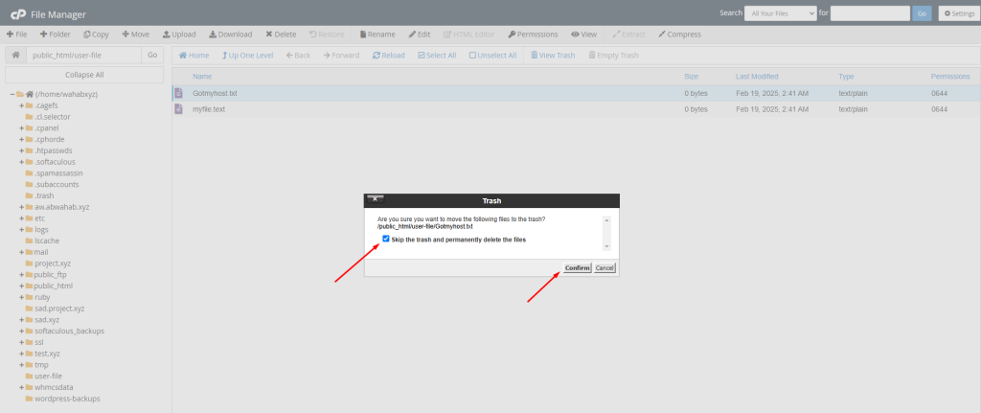Expand the softaculous_backups tree folder
981x413 pixels.
[x=21, y=331]
